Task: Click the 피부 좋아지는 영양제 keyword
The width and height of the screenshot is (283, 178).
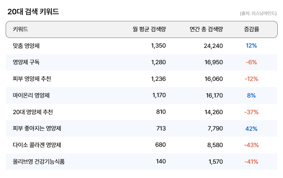Action: click(37, 129)
